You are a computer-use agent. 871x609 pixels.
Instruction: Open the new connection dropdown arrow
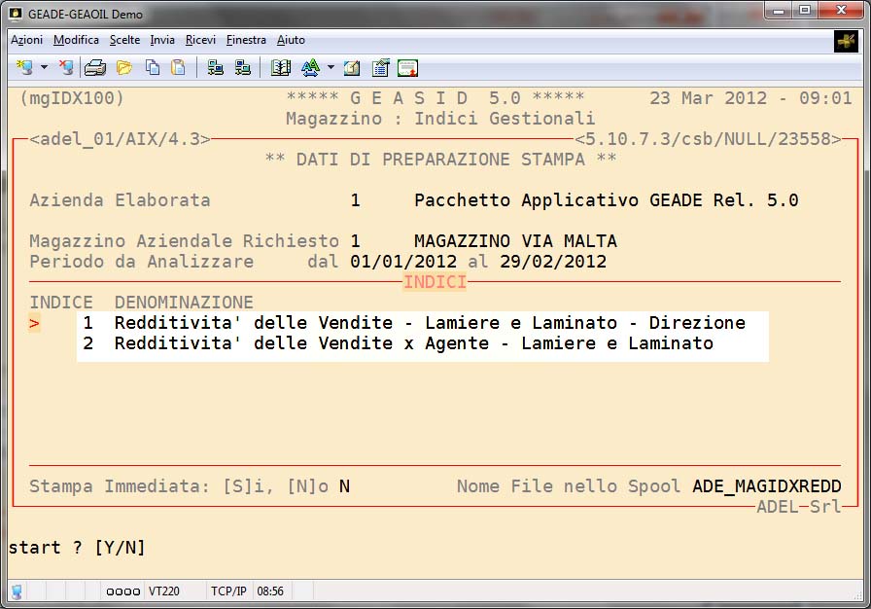tap(44, 67)
